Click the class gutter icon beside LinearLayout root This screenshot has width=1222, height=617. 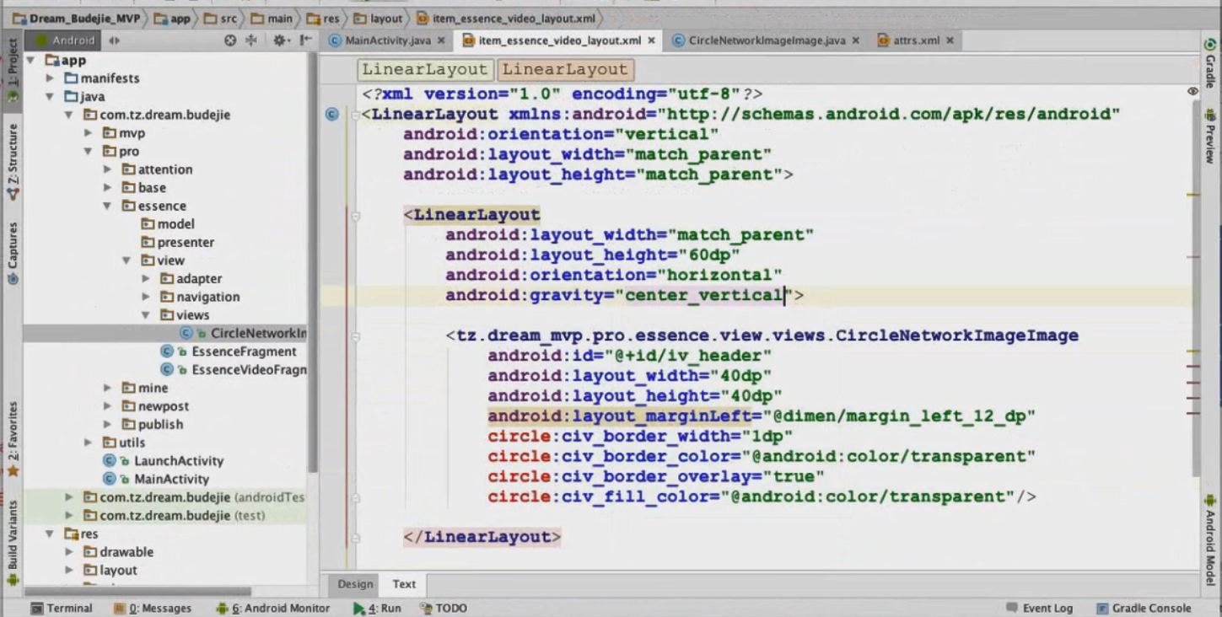tap(332, 114)
